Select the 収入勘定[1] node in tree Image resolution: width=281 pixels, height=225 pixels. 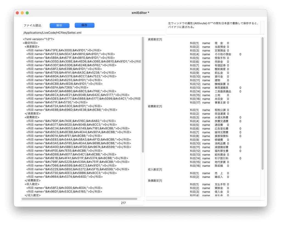tap(155, 169)
